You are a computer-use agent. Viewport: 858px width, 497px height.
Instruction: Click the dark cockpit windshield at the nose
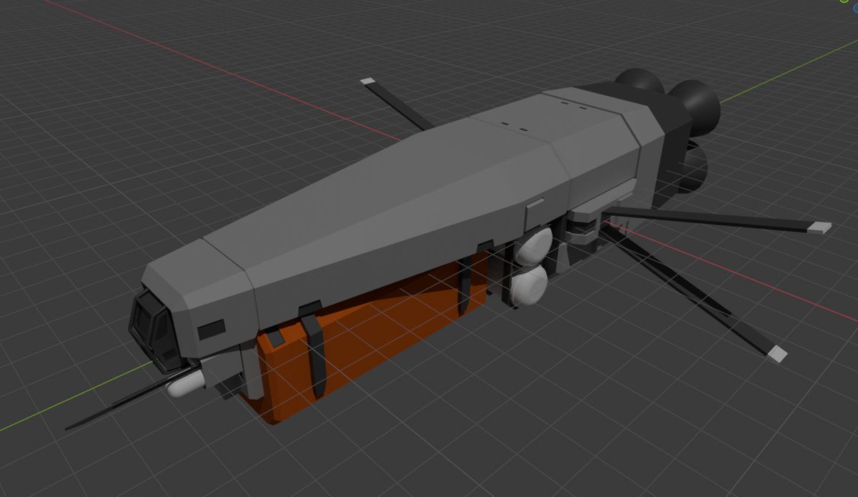tap(156, 331)
